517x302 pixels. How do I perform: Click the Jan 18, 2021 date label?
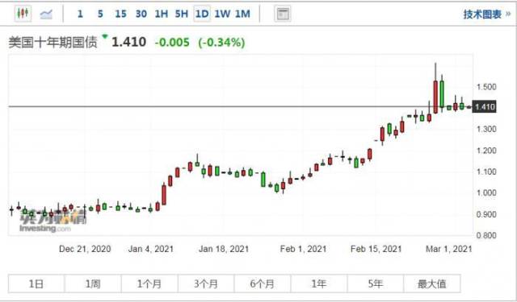(x=224, y=249)
